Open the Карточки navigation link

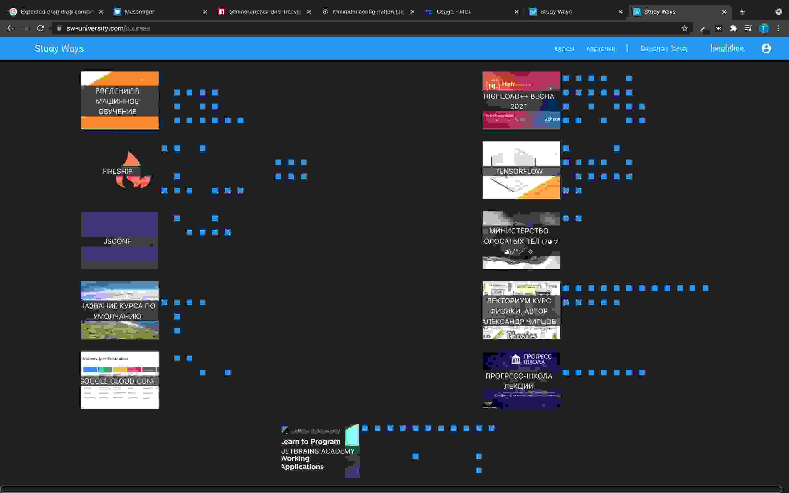click(601, 49)
